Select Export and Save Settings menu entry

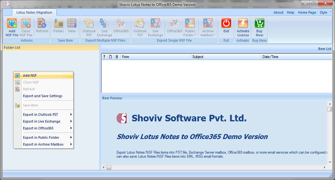pos(44,96)
